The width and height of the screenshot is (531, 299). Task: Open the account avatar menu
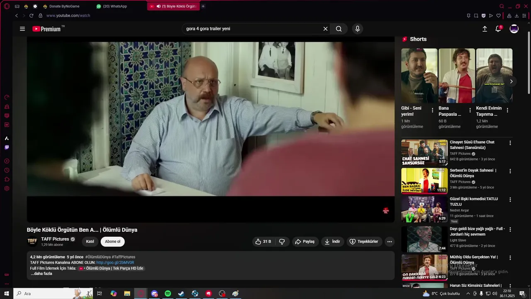click(514, 29)
